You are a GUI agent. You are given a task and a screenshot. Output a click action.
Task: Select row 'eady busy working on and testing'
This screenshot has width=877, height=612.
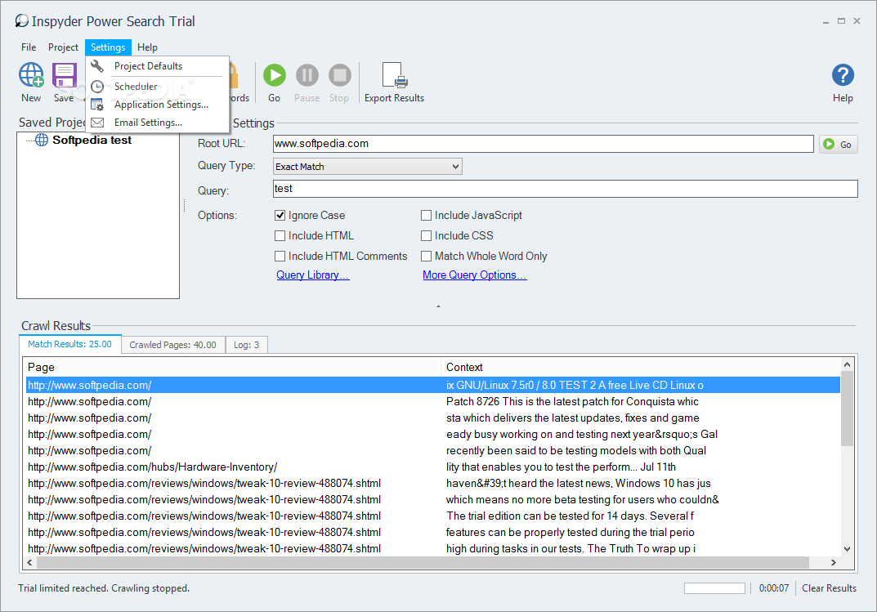tap(433, 434)
